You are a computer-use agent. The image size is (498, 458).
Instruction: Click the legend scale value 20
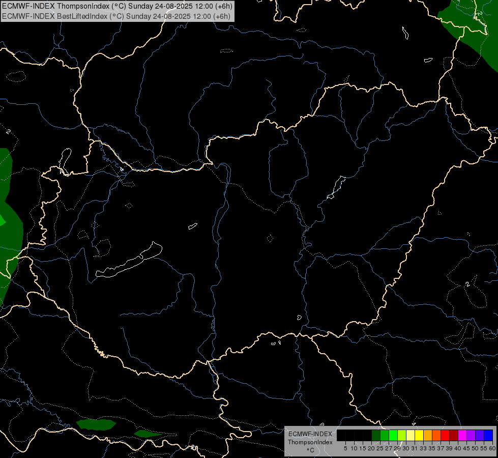(x=371, y=448)
